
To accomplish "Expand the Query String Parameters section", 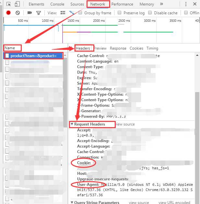I will (72, 202).
